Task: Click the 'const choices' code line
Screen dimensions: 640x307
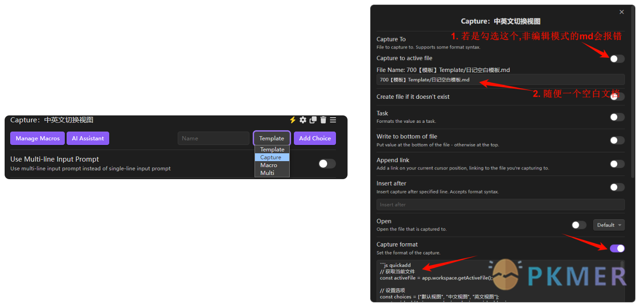Action: [x=440, y=297]
